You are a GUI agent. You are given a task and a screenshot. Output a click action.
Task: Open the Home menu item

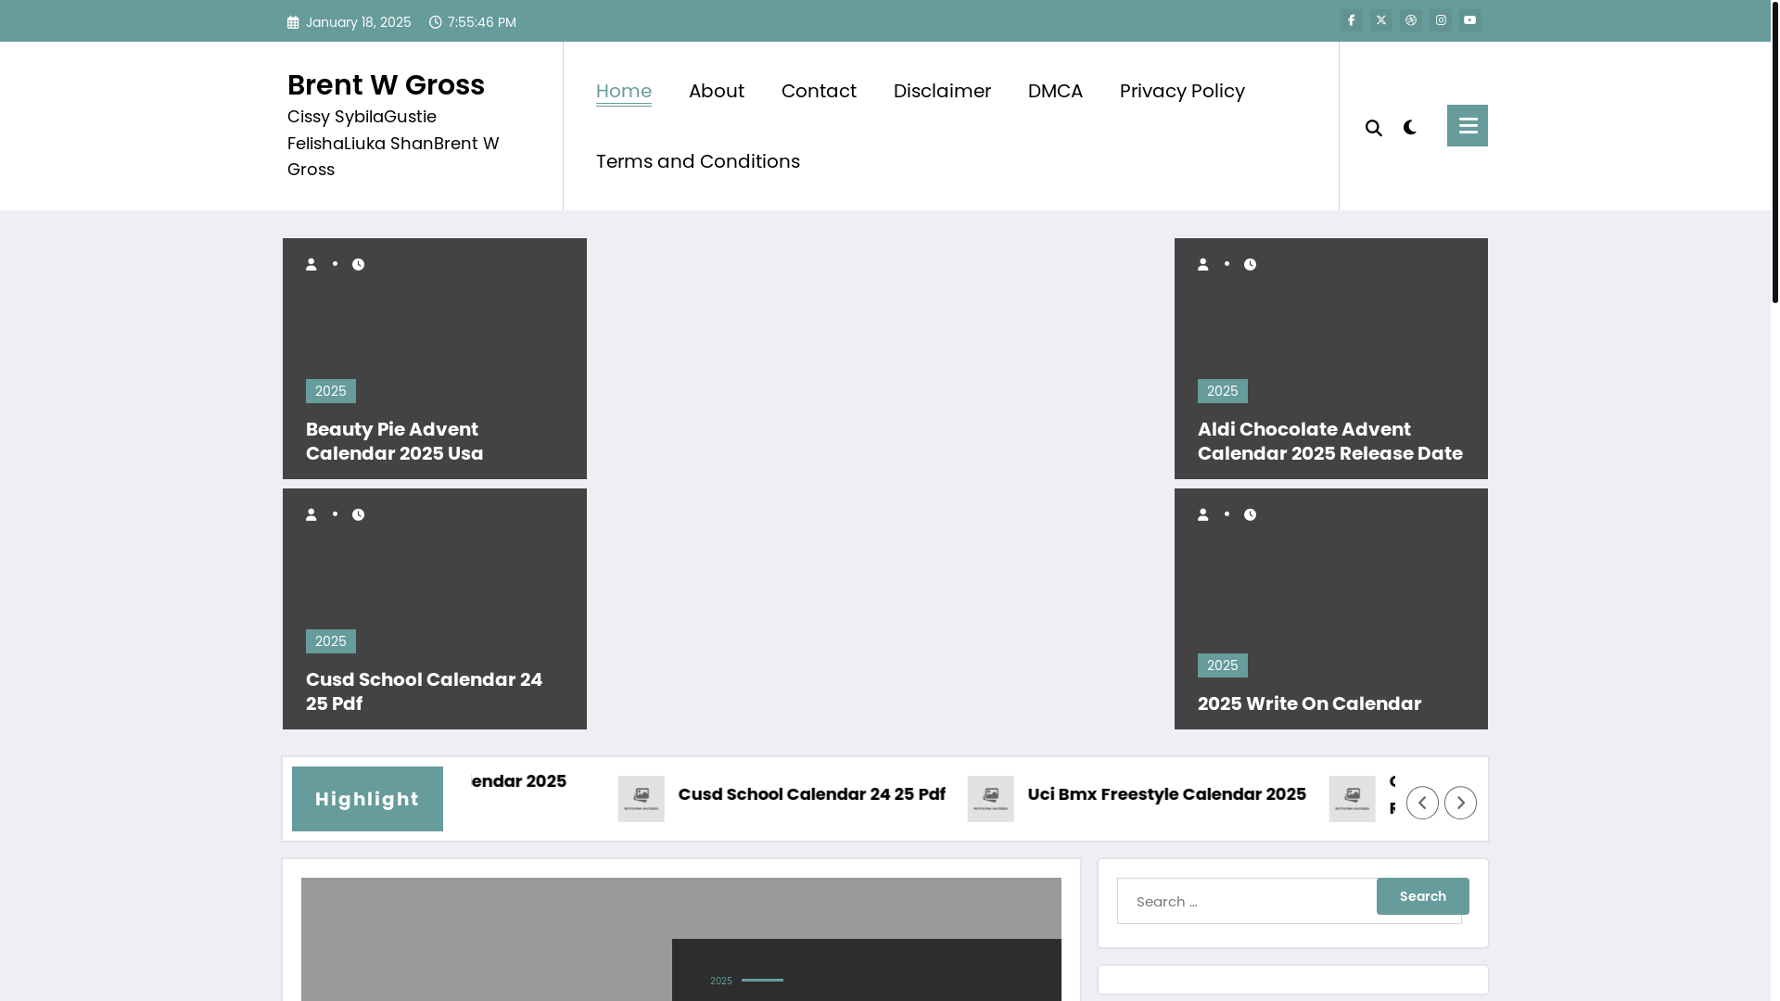pos(624,91)
